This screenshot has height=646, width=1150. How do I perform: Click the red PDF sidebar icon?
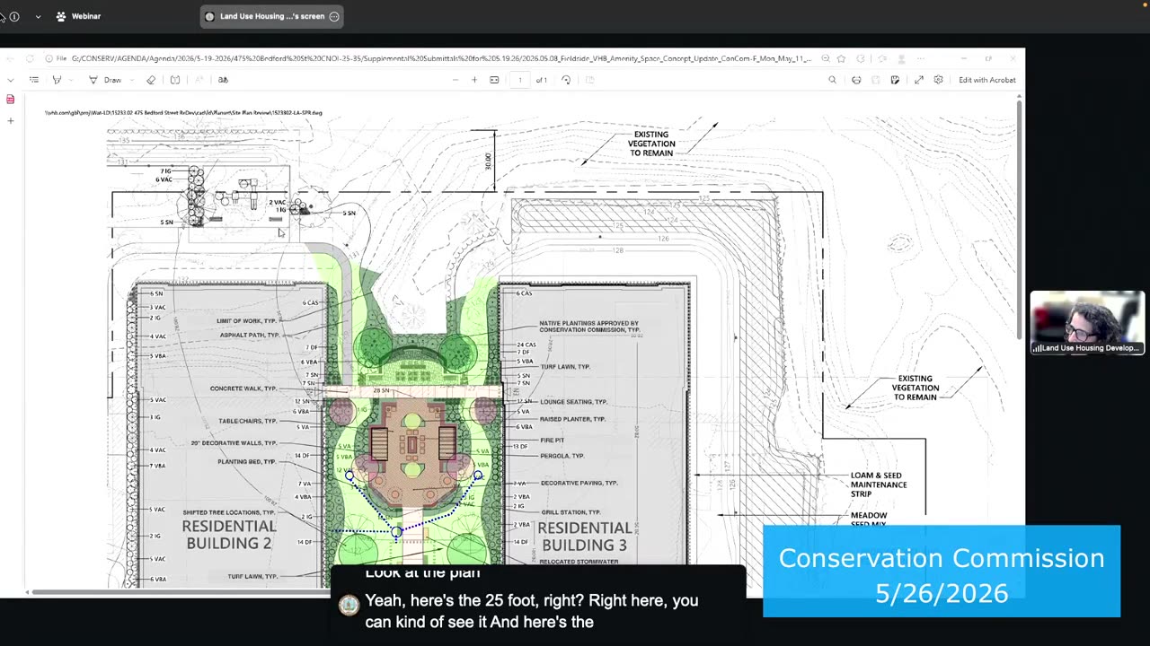point(10,100)
